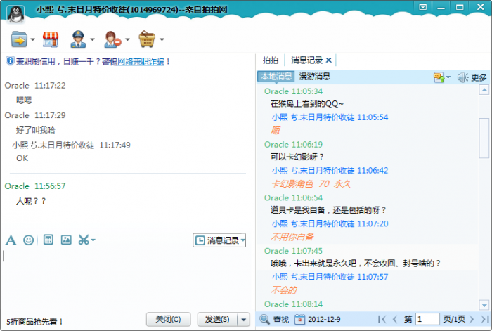Expand the police officer icon dropdown
This screenshot has width=492, height=331.
92,39
